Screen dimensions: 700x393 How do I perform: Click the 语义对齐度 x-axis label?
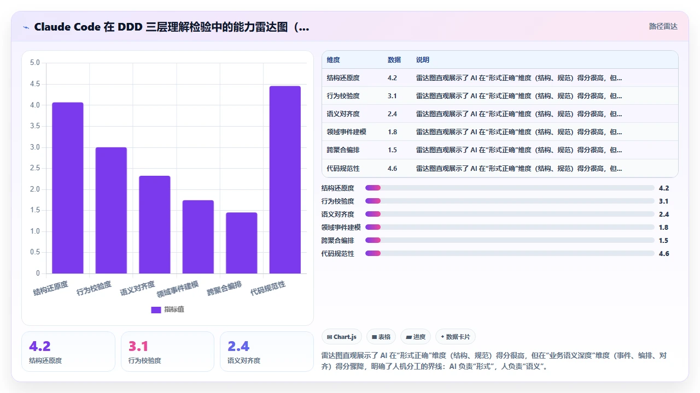coord(137,288)
